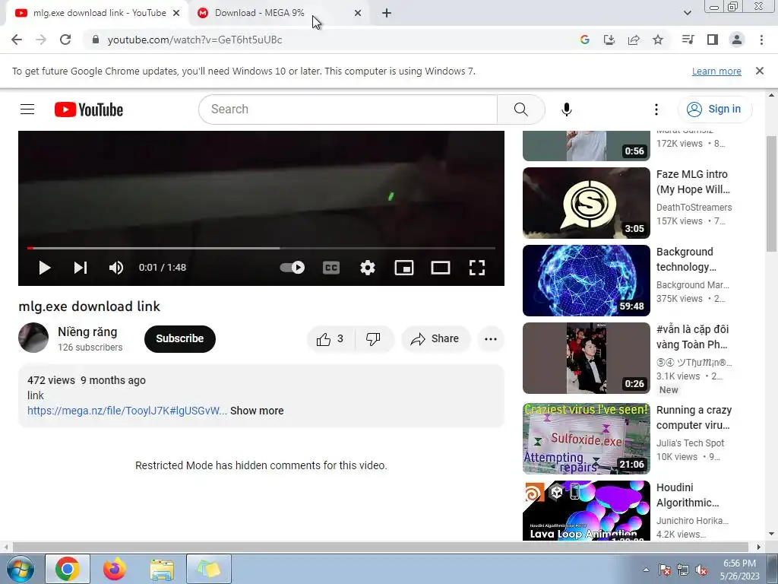Viewport: 778px width, 584px height.
Task: Click the vertical page scrollbar
Action: (771, 194)
